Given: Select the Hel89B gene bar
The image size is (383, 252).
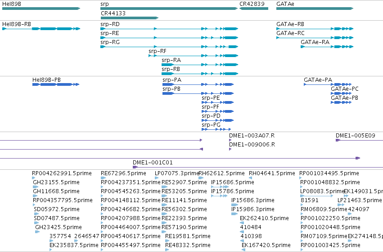Looking at the screenshot, I should click(x=41, y=9).
